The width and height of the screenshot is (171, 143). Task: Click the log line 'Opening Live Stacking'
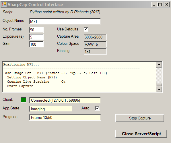click(x=36, y=82)
